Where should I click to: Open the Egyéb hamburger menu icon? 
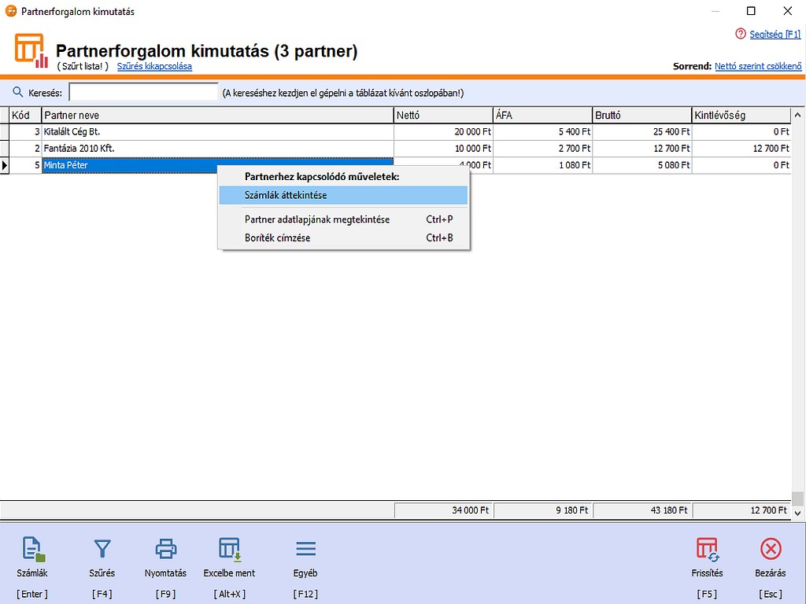(305, 549)
